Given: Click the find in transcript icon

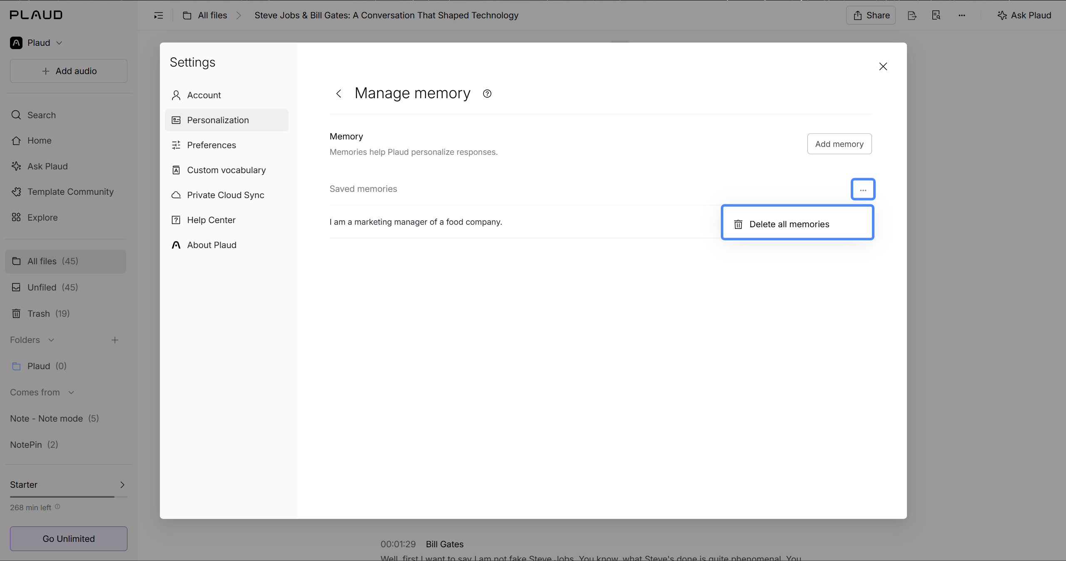Looking at the screenshot, I should [x=936, y=15].
